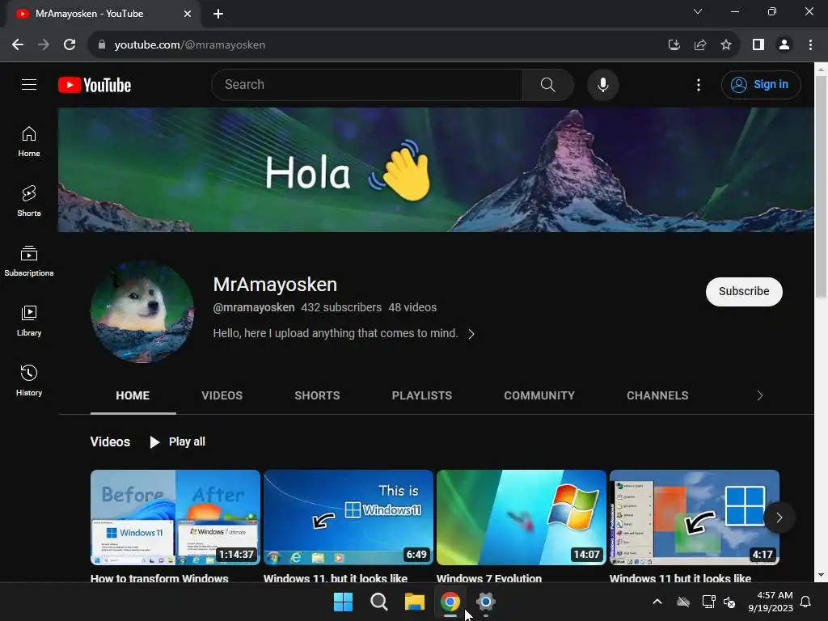Open a new browser tab
Image resolution: width=828 pixels, height=621 pixels.
point(218,14)
